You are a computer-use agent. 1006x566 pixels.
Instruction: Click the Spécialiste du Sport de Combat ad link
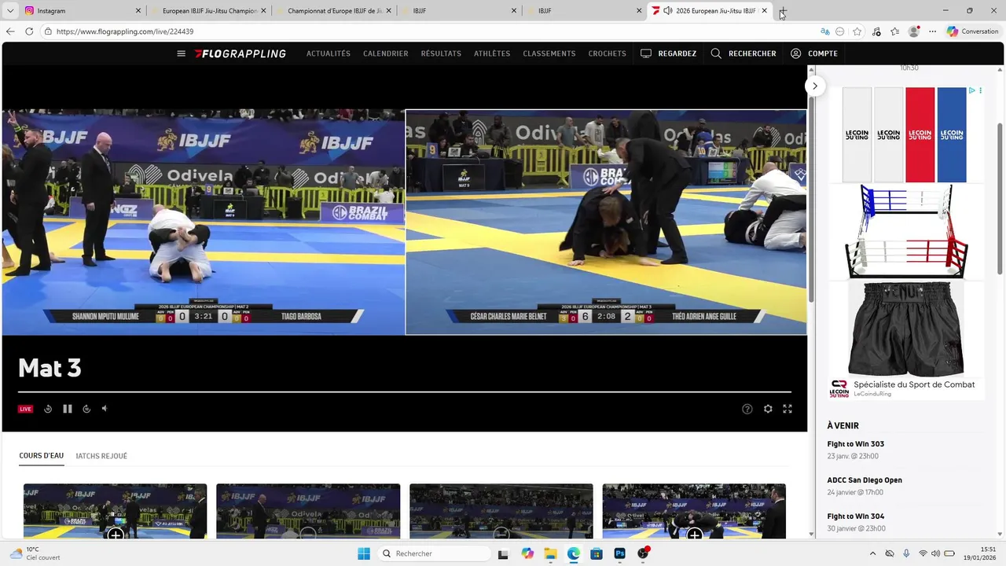pyautogui.click(x=914, y=384)
